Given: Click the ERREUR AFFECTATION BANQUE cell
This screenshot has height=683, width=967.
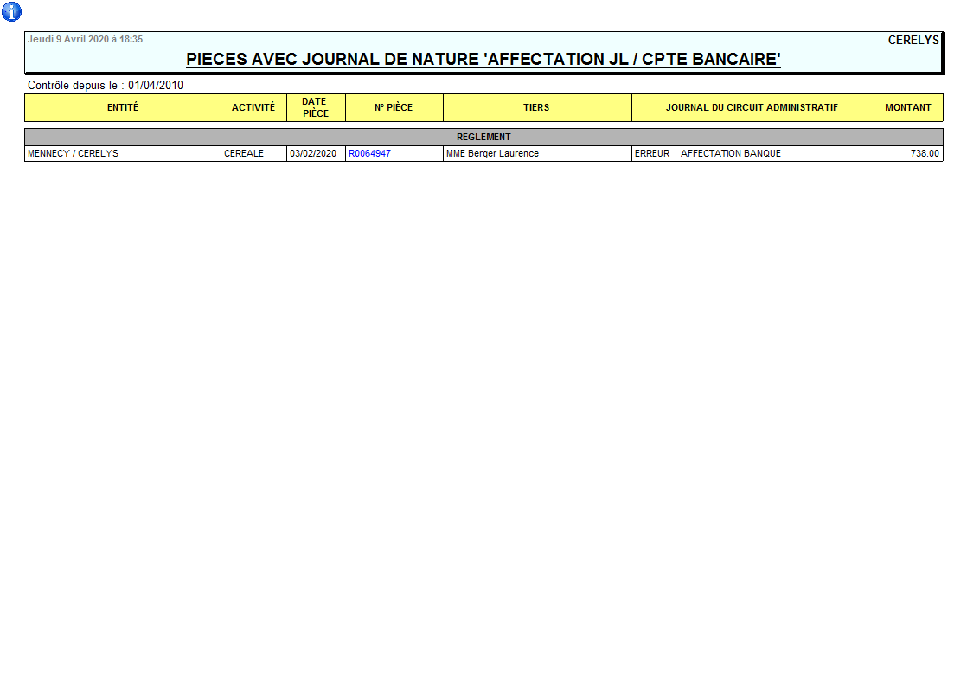Looking at the screenshot, I should coord(708,153).
